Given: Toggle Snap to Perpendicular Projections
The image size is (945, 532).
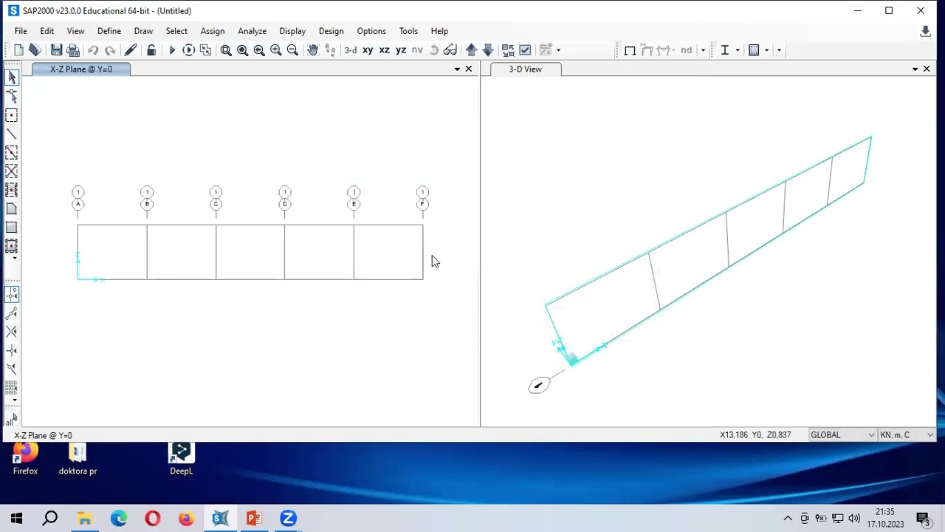Looking at the screenshot, I should (x=12, y=350).
